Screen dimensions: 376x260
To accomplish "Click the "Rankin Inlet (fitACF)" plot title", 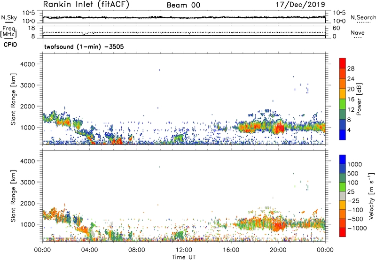I will (x=86, y=5).
